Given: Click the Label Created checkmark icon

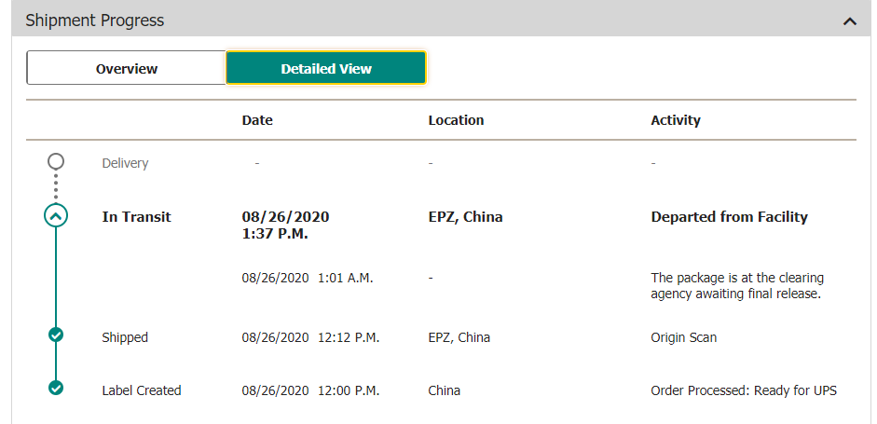Looking at the screenshot, I should pos(56,388).
